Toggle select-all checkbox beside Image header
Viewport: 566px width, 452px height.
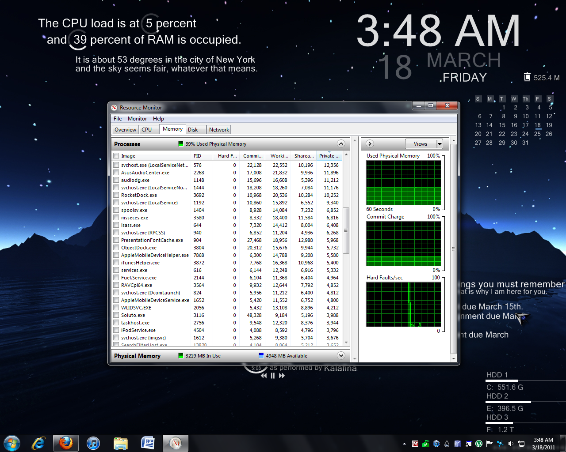click(x=116, y=156)
